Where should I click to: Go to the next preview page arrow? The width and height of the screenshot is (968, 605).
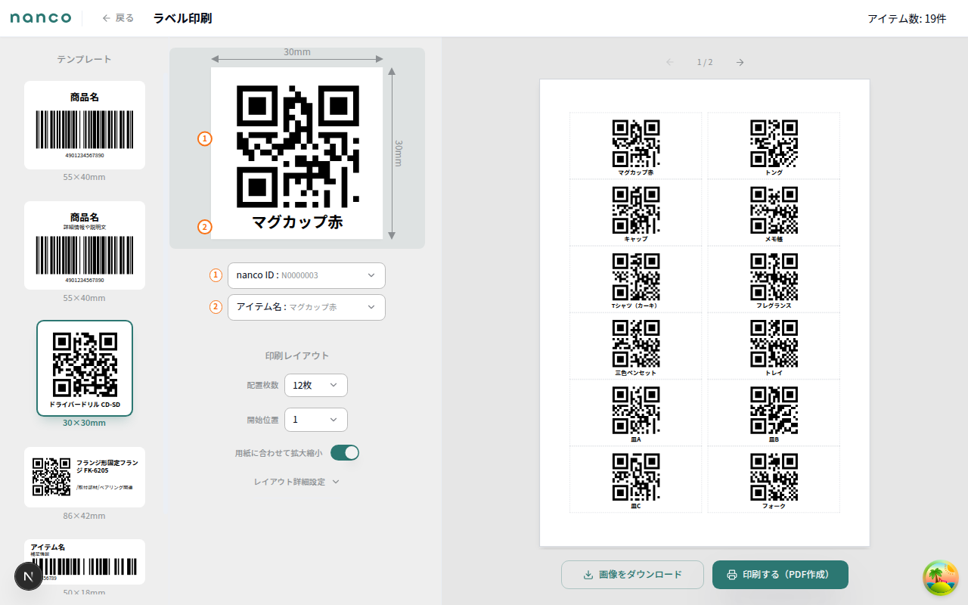coord(740,62)
